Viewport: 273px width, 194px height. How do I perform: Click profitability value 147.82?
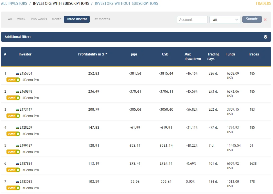[94, 128]
